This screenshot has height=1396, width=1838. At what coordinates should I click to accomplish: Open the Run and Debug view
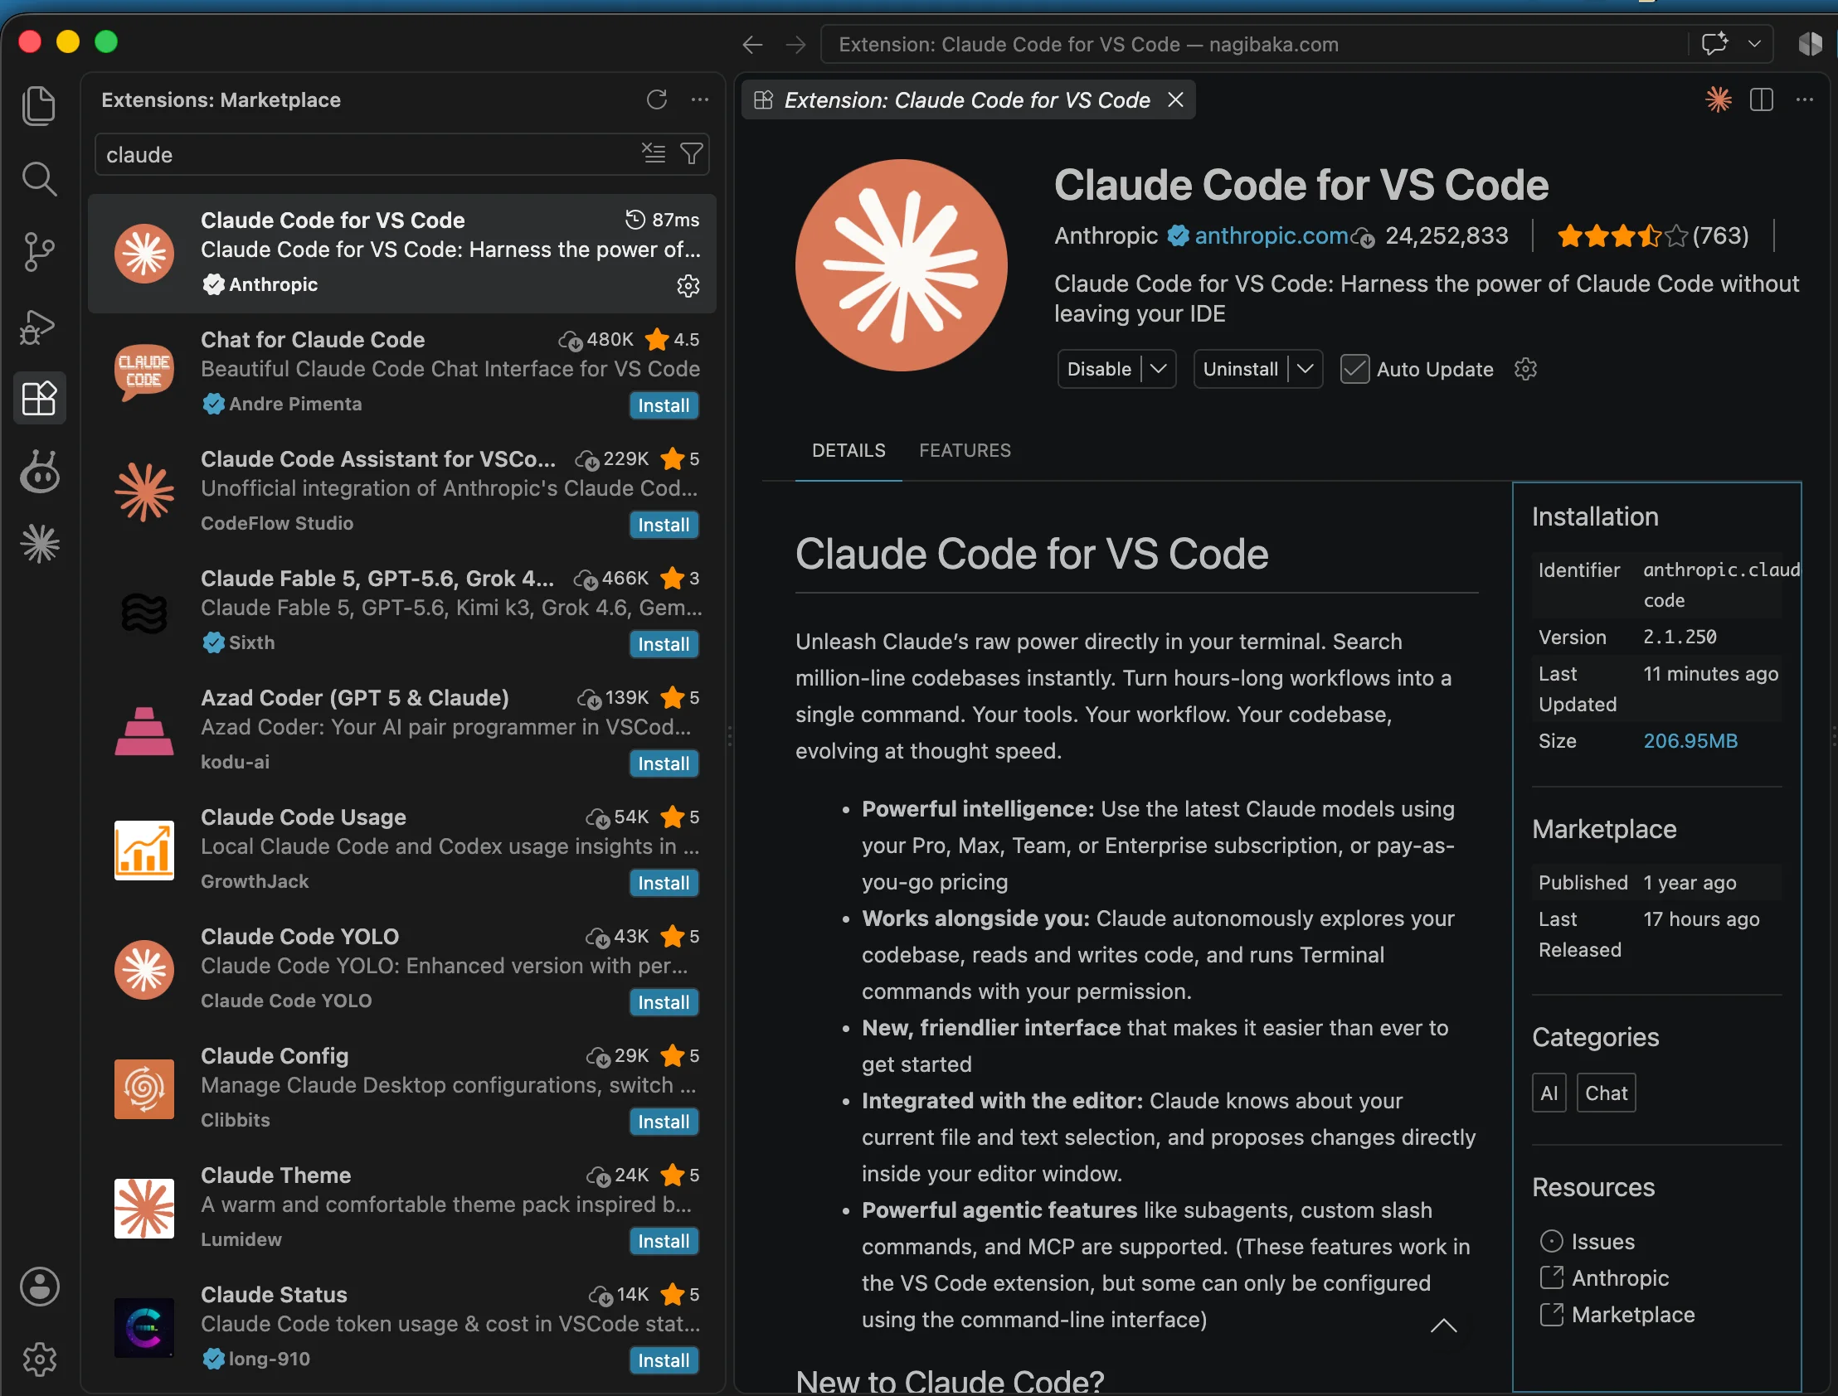coord(39,326)
